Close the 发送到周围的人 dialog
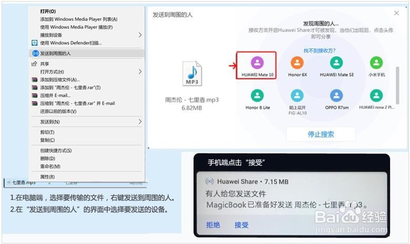The width and height of the screenshot is (410, 244). (396, 13)
